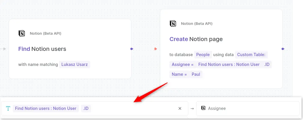Click Notion (Beta API) label in left card

click(45, 33)
